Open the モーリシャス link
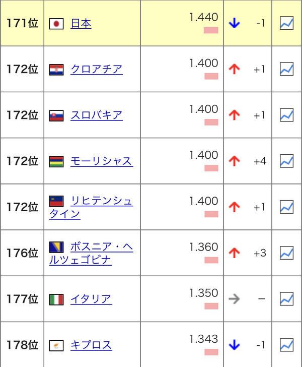Screen dimensions: 302x367 tap(101, 161)
